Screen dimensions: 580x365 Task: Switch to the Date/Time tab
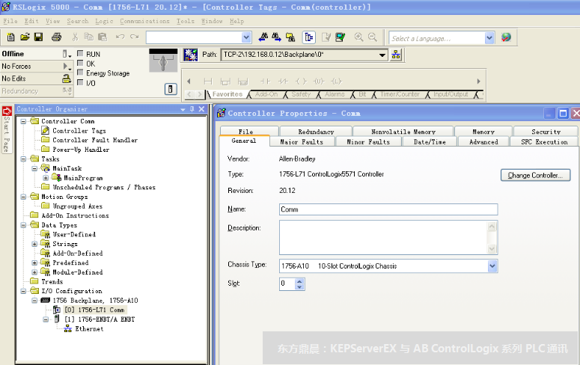[430, 141]
